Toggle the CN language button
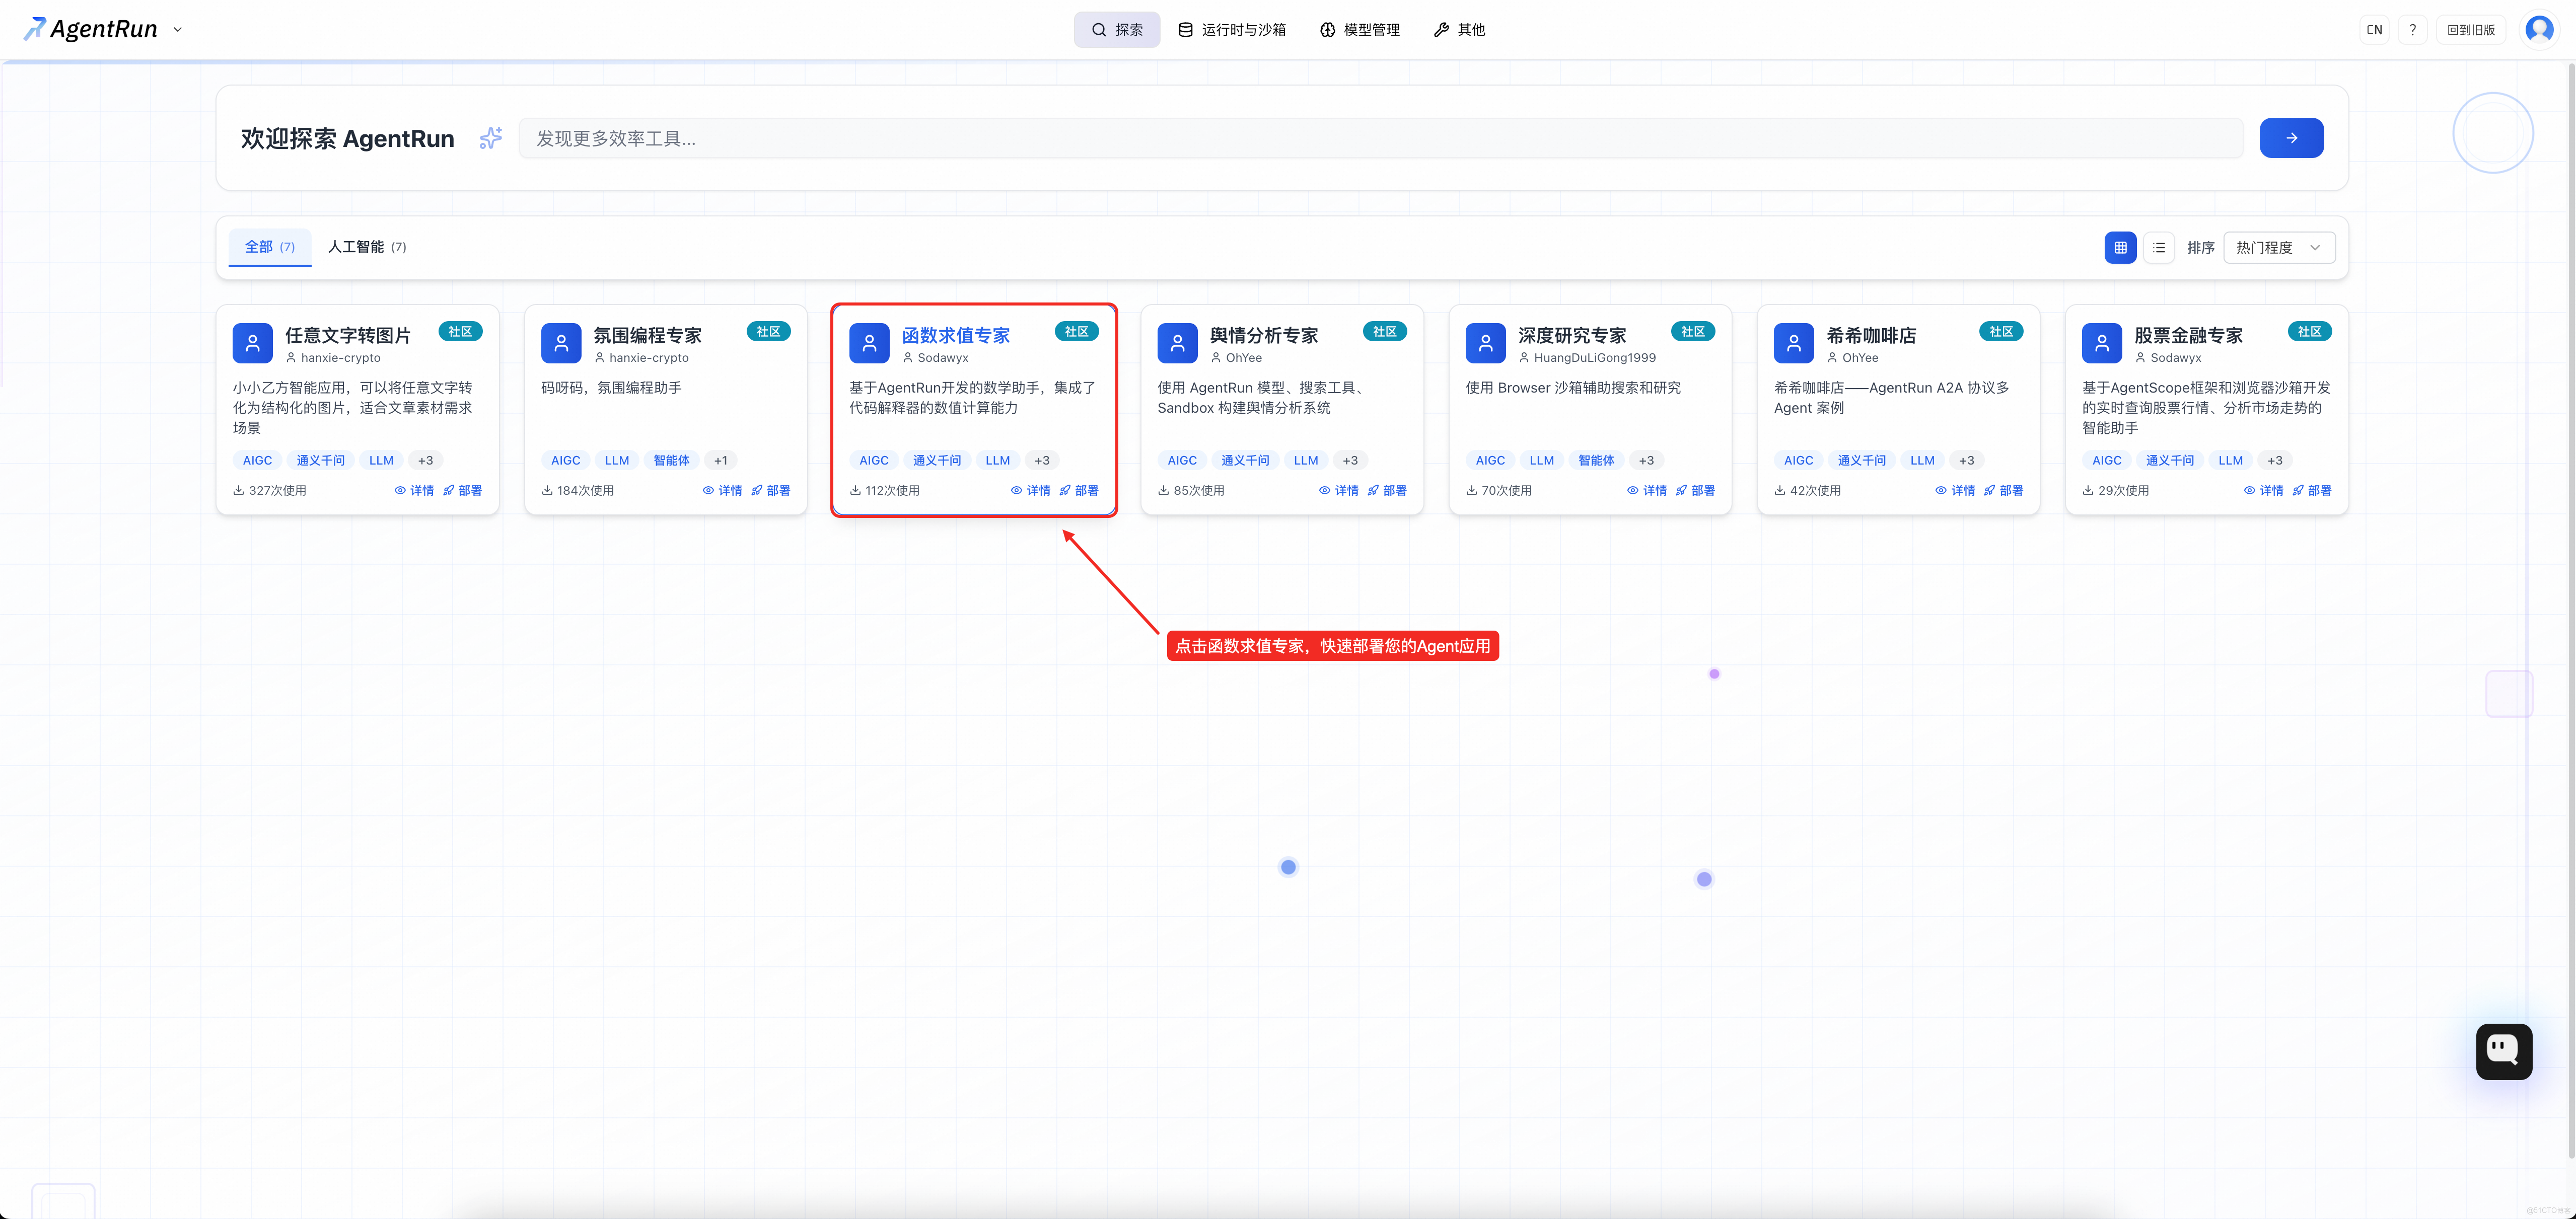The width and height of the screenshot is (2576, 1219). 2374,30
